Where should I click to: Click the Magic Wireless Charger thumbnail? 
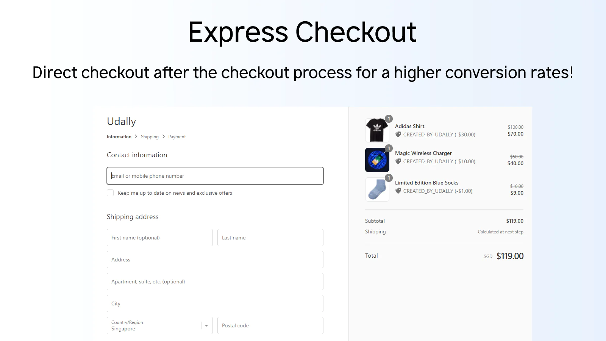point(377,160)
